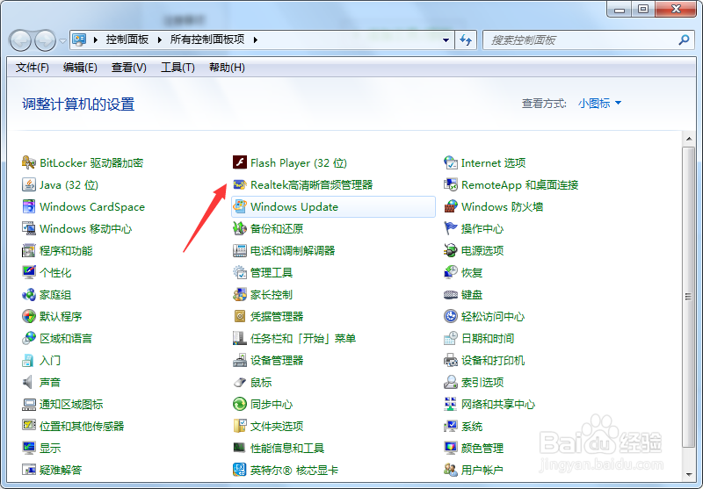703x489 pixels.
Task: Open BitLocker 驱动器加密 icon
Action: click(x=29, y=162)
